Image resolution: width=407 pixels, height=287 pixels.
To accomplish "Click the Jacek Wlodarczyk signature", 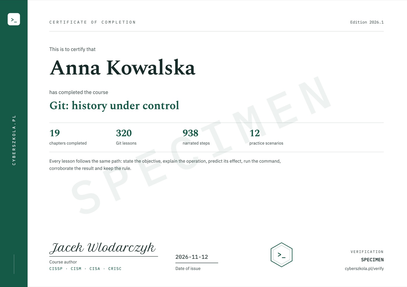I will (x=103, y=248).
